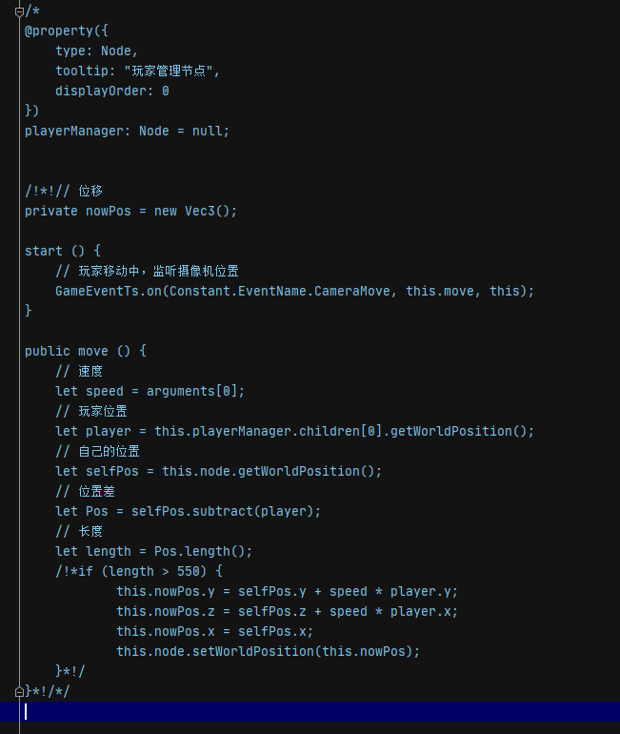Click the "let length = Pos.length();" line
Viewport: 620px width, 734px height.
153,551
